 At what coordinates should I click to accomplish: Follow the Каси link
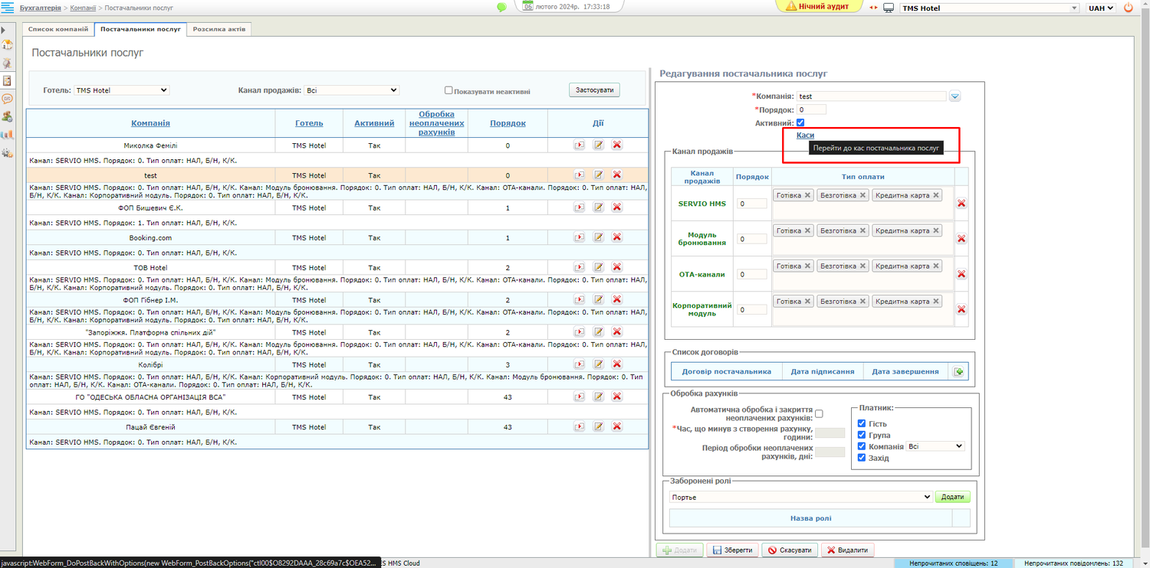[x=805, y=135]
